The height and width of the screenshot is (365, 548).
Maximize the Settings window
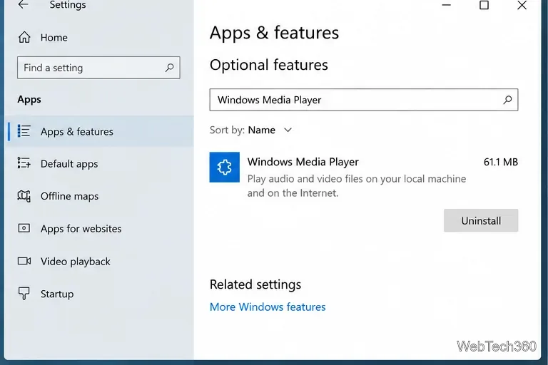[484, 5]
